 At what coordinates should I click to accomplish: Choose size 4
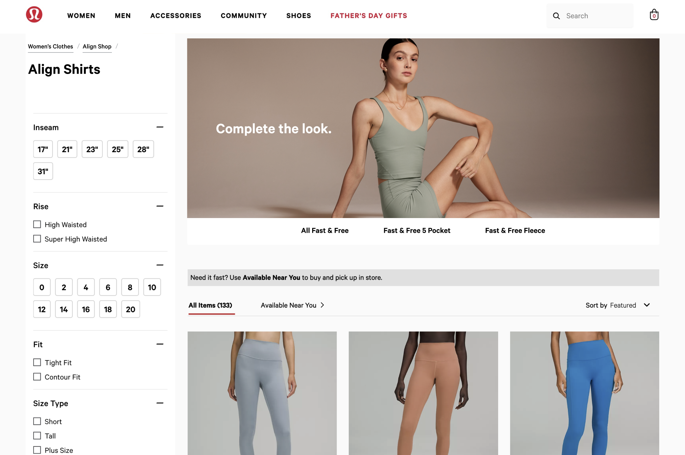click(86, 287)
